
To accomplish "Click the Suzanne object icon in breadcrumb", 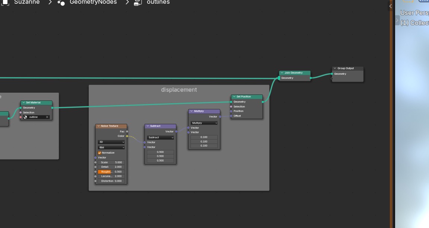I will pos(5,3).
